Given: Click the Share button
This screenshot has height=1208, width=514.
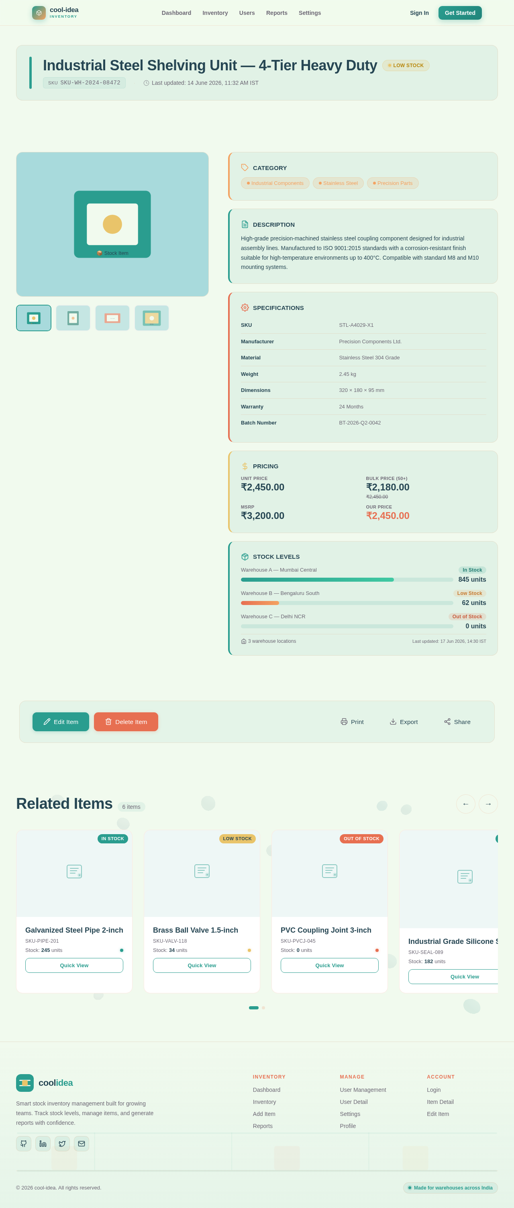Looking at the screenshot, I should [457, 722].
